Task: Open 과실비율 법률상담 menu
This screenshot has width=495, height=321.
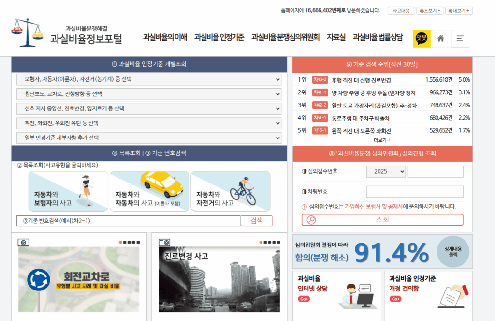Action: pos(378,37)
